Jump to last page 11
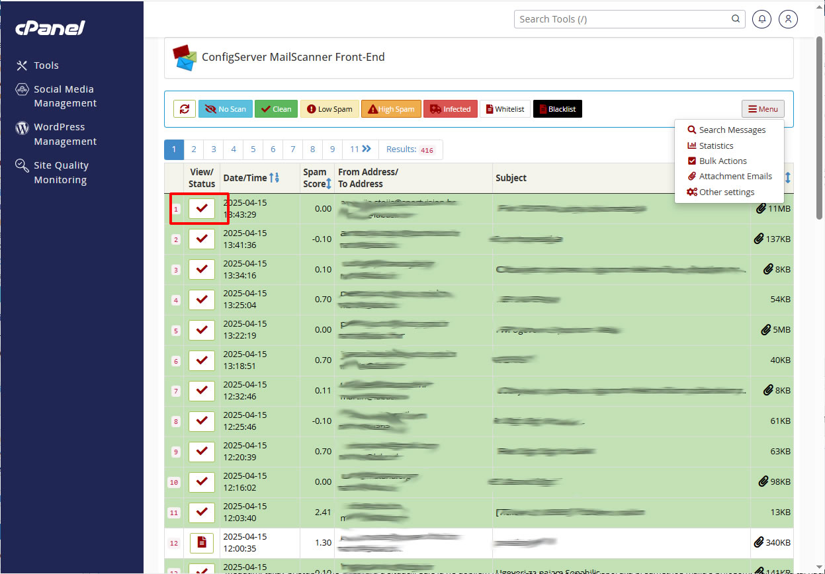Image resolution: width=825 pixels, height=574 pixels. click(361, 149)
